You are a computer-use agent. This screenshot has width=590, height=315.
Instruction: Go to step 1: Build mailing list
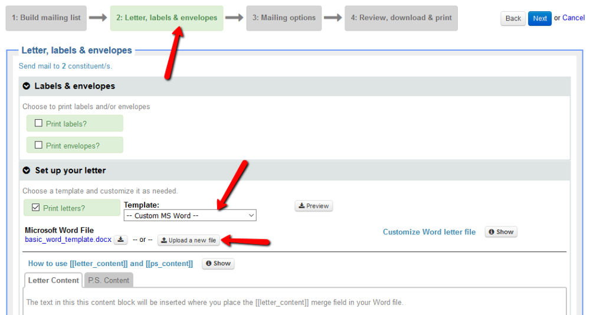[46, 18]
